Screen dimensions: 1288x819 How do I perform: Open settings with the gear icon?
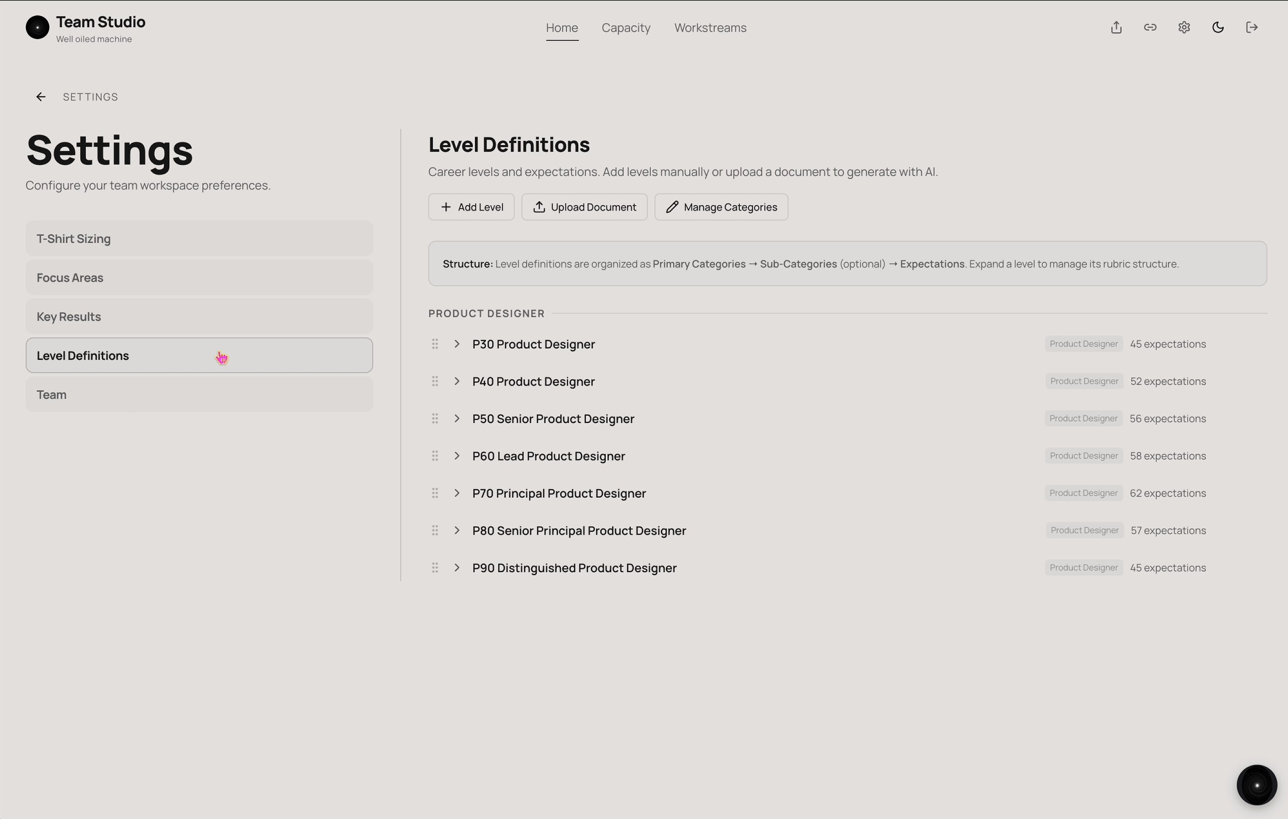(1184, 27)
